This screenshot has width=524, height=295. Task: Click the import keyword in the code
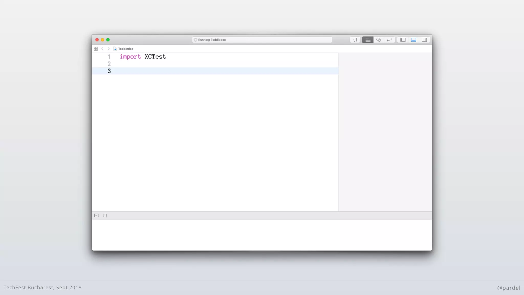pos(130,57)
